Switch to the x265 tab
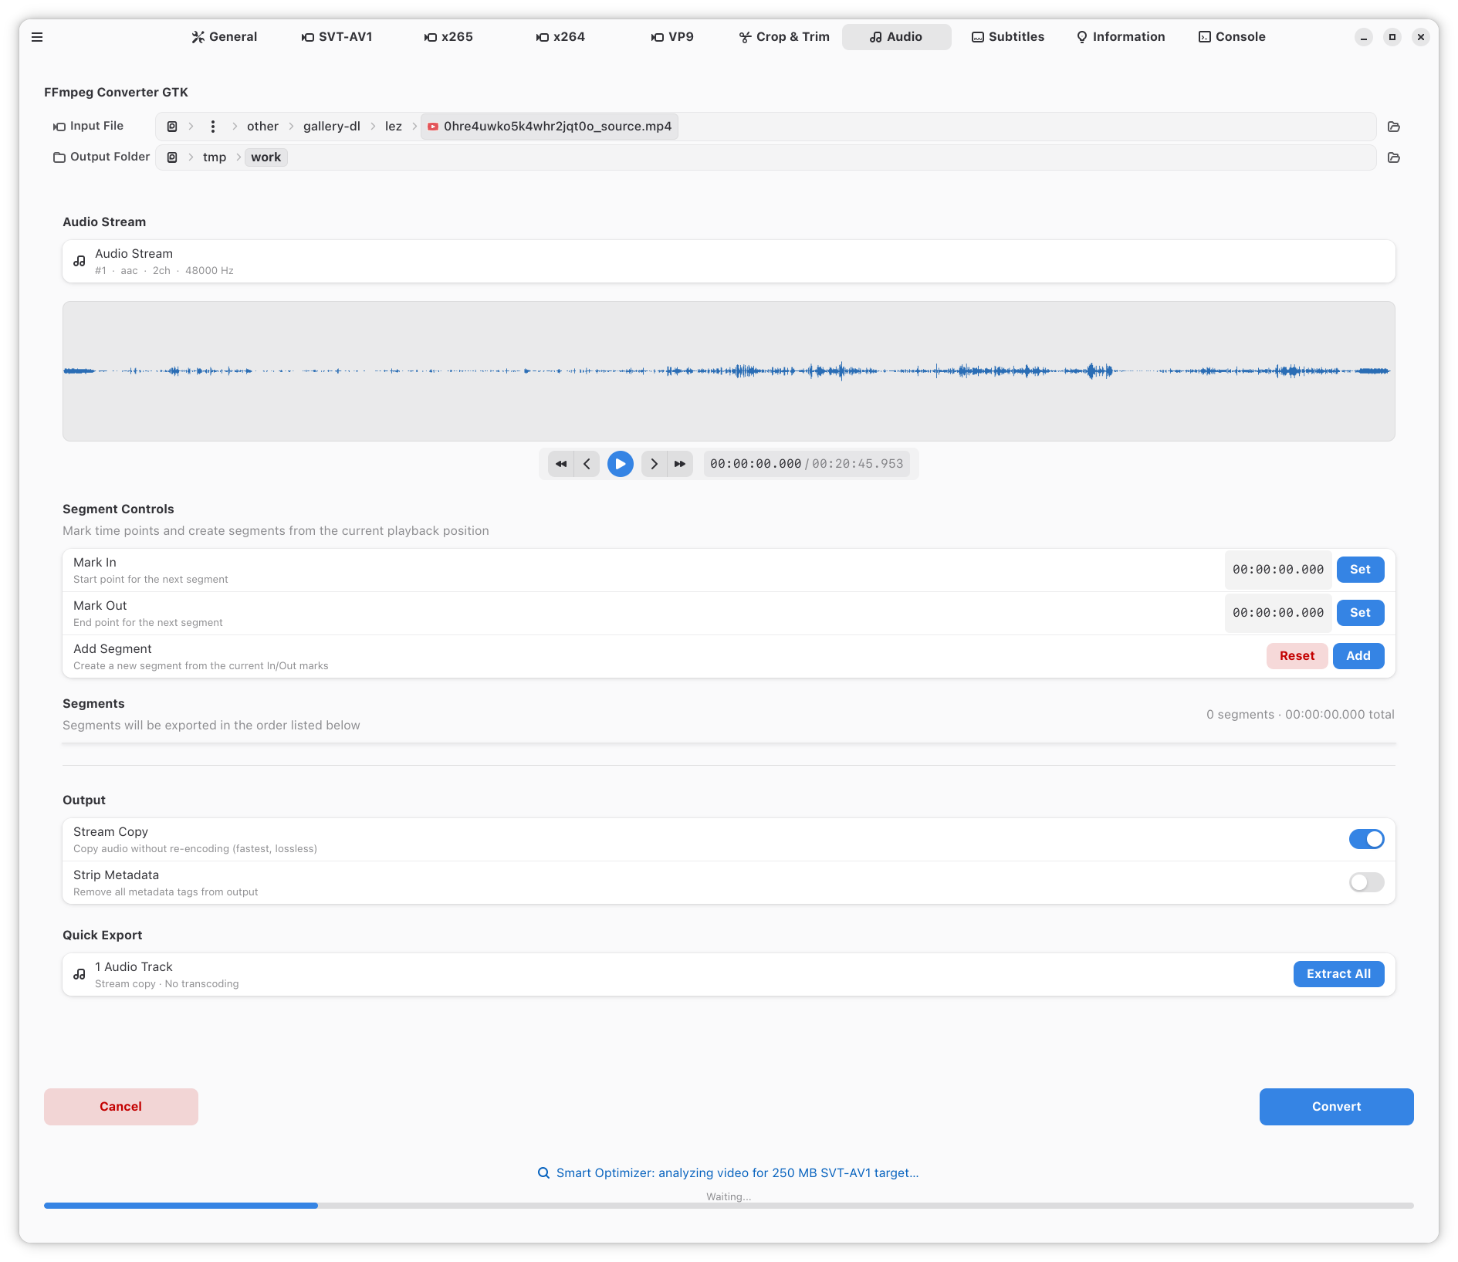The image size is (1458, 1262). pyautogui.click(x=449, y=37)
